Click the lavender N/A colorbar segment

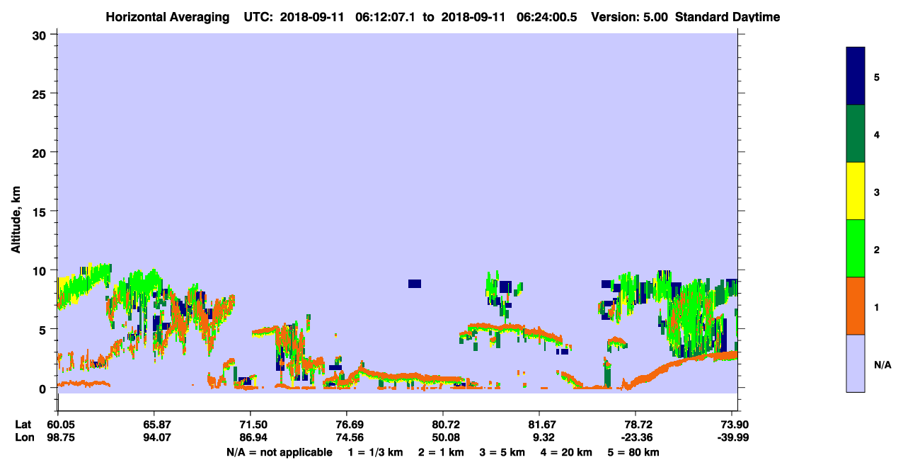(x=856, y=363)
